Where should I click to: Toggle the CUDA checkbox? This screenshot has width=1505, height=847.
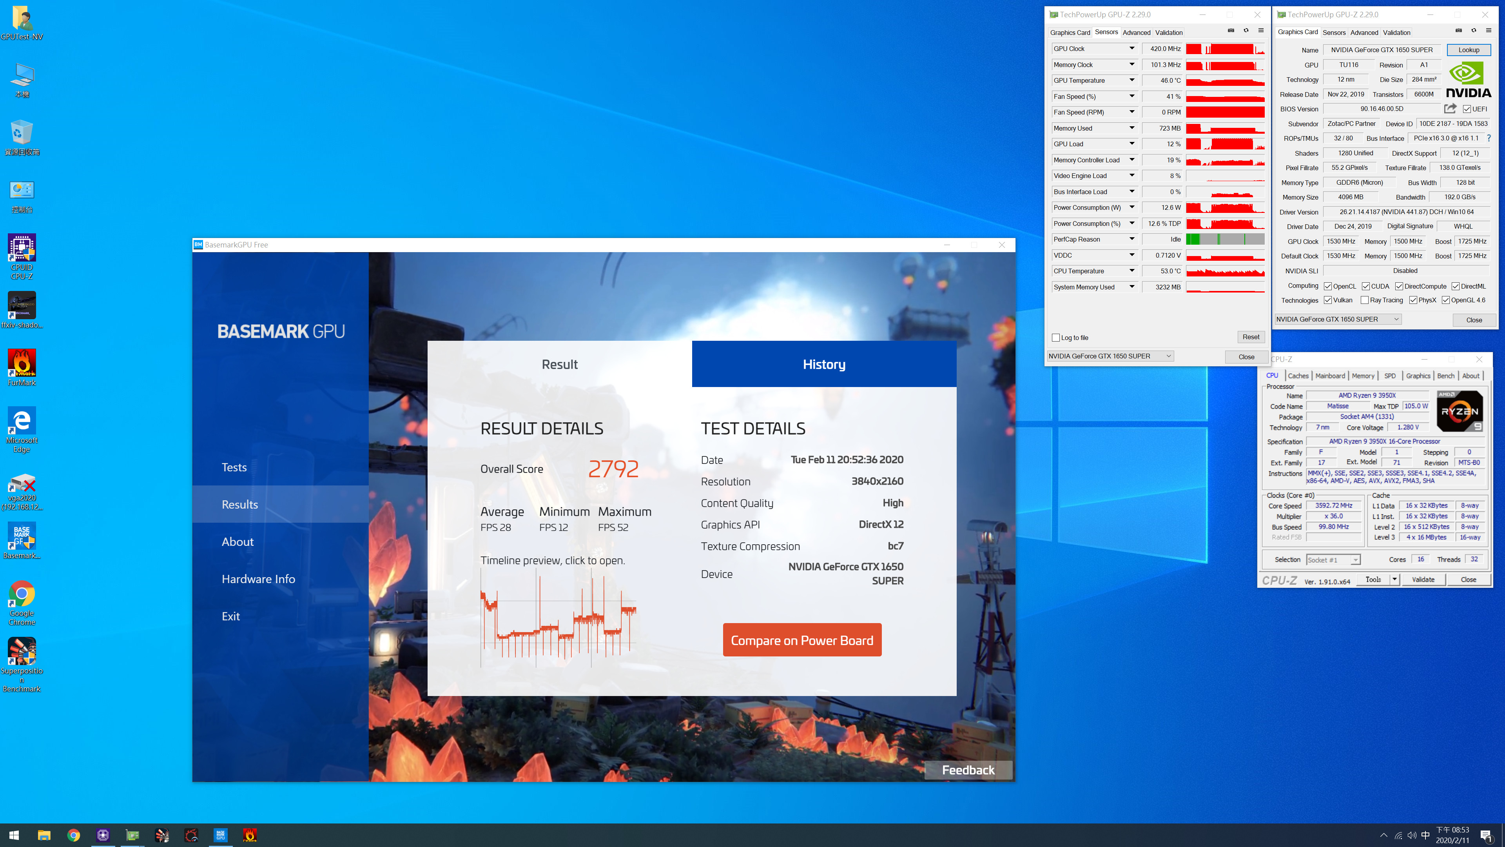1365,286
